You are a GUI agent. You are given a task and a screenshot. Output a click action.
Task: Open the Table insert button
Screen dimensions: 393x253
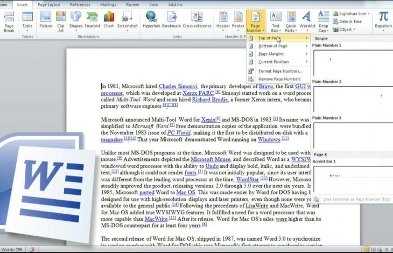tap(27, 22)
